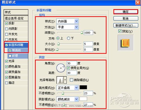
Task: Select the 纹理 texture sub-item
Action: click(x=18, y=56)
